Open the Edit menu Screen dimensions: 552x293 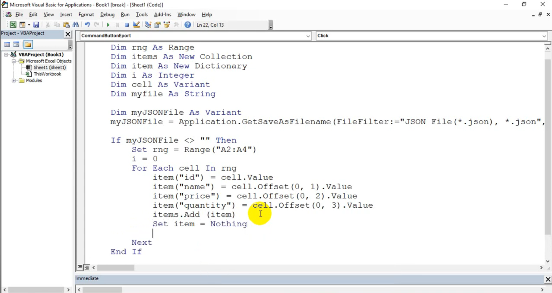(33, 15)
